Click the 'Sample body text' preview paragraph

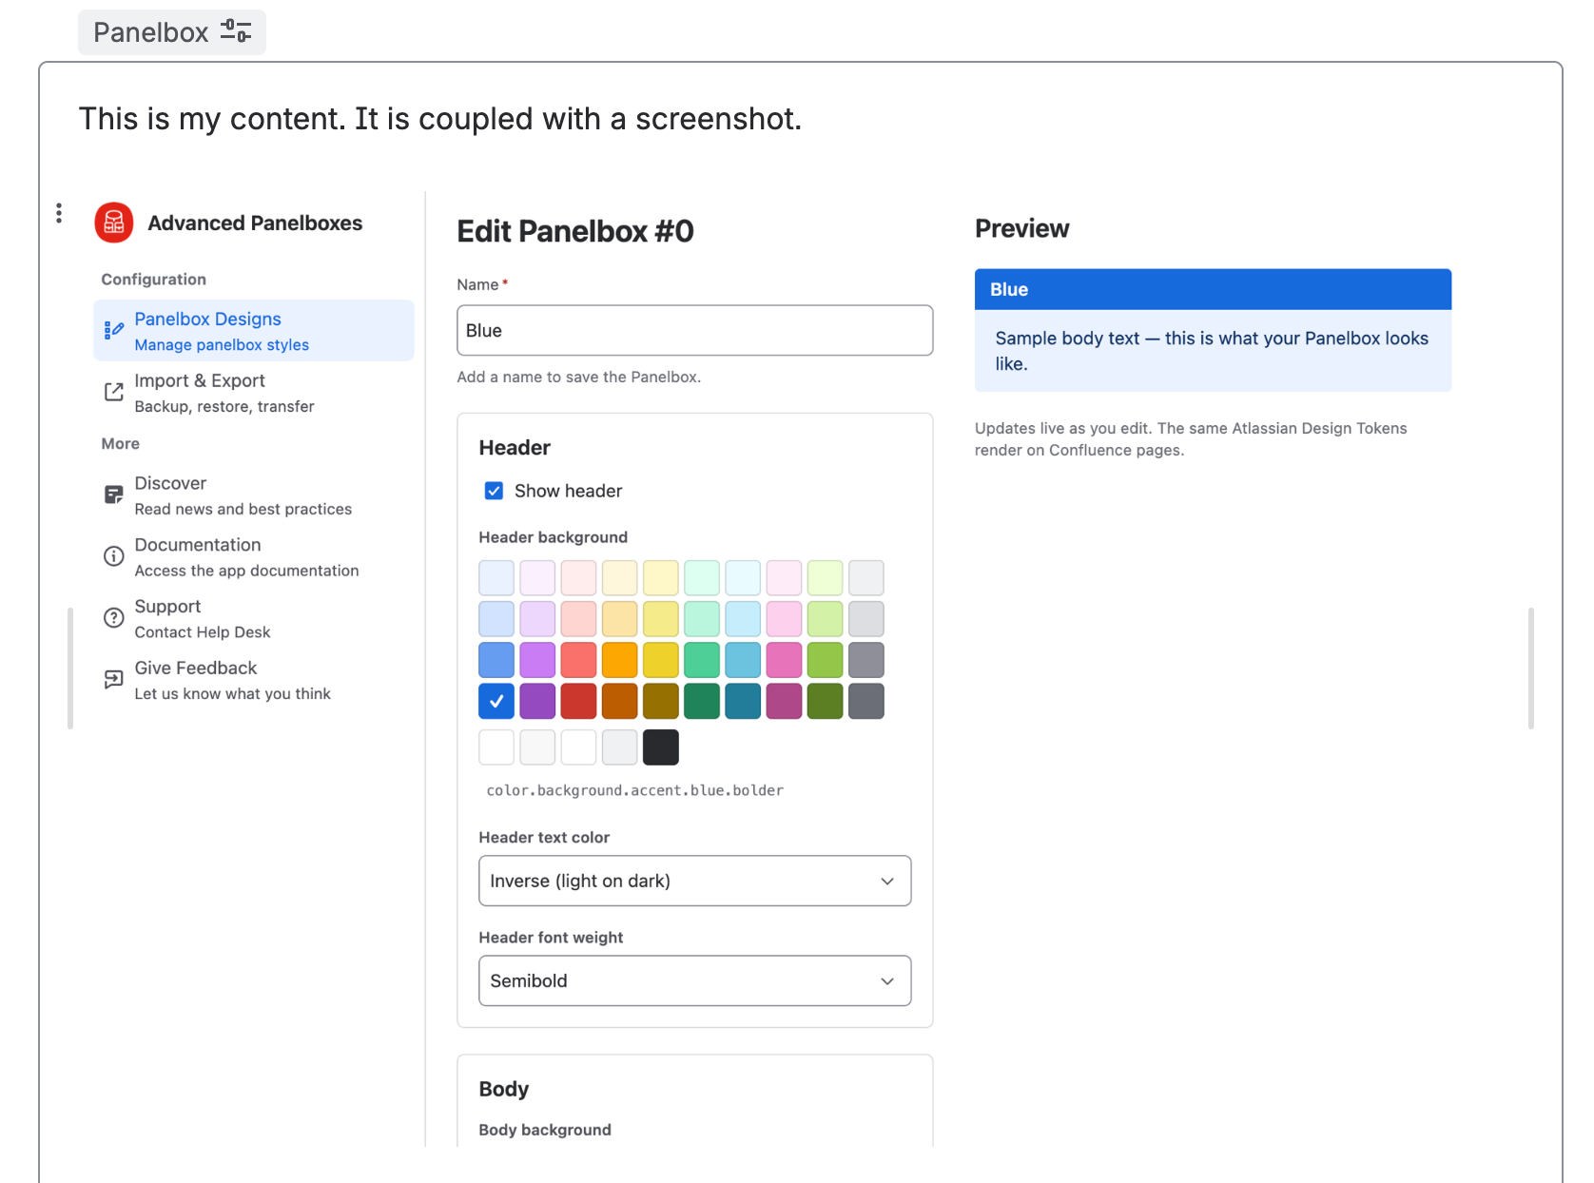pyautogui.click(x=1212, y=351)
